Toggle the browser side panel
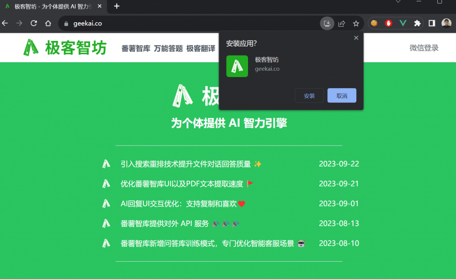 coord(432,23)
